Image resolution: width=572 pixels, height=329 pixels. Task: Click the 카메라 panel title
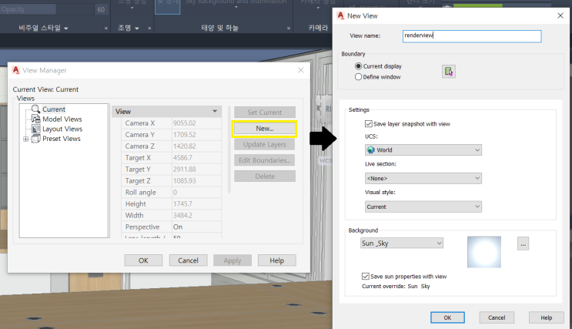click(318, 28)
